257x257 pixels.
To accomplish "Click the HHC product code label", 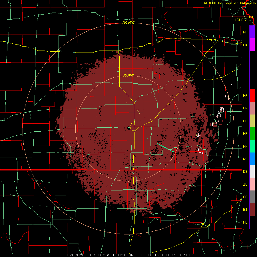I will tap(251, 17).
